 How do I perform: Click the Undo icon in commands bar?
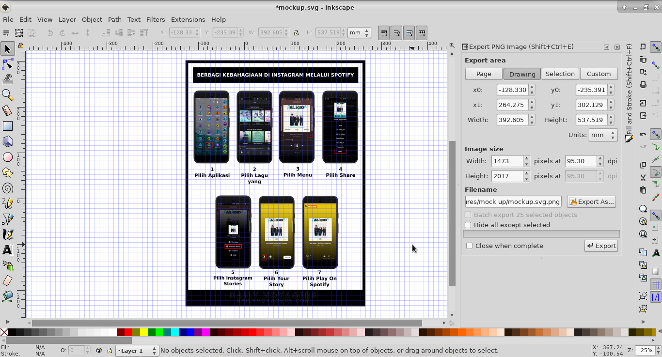point(643,134)
